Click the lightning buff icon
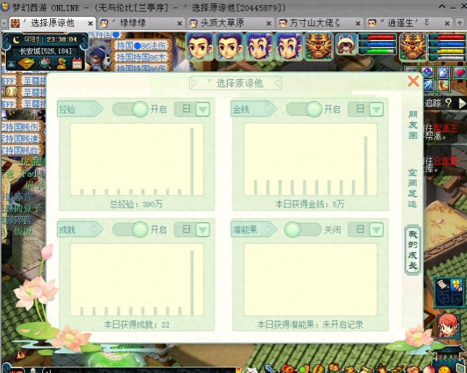This screenshot has height=373, width=467. click(428, 85)
